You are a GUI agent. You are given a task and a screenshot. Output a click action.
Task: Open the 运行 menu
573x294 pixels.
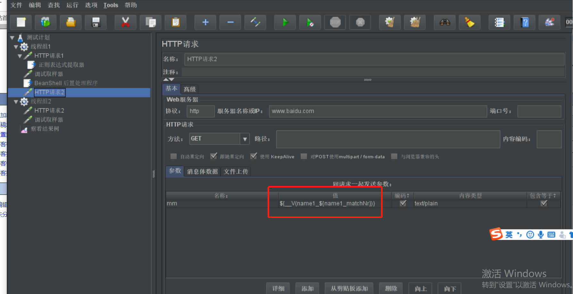click(x=72, y=5)
